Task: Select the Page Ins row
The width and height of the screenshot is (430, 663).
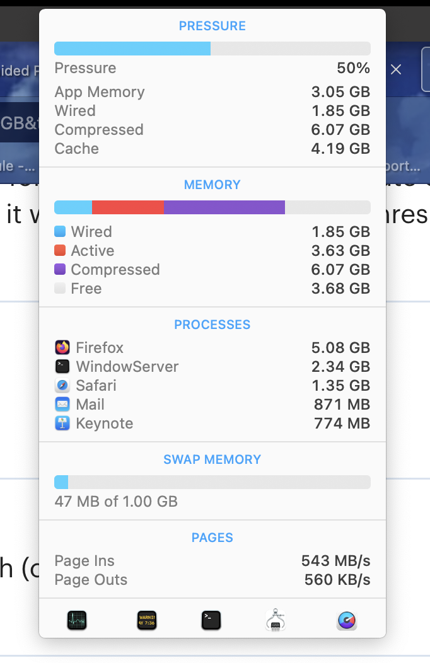Action: point(212,561)
